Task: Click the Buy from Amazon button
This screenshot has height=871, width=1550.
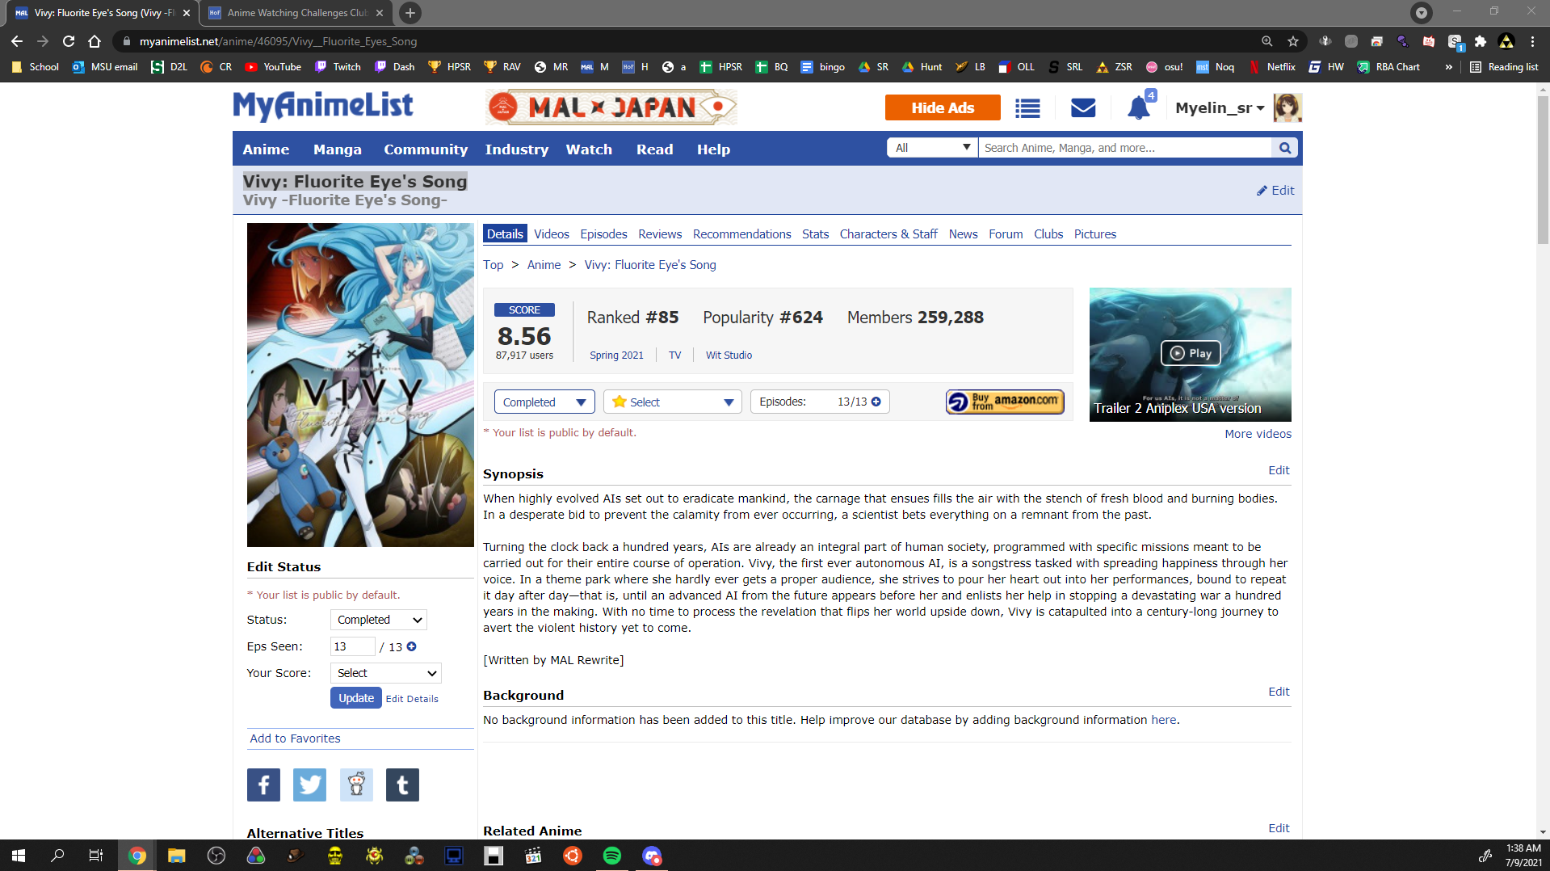Action: click(1005, 402)
